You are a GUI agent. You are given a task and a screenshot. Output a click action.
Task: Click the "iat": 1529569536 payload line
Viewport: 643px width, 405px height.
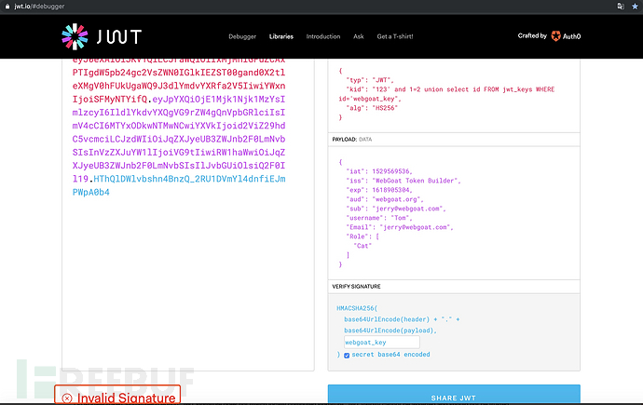pos(379,171)
